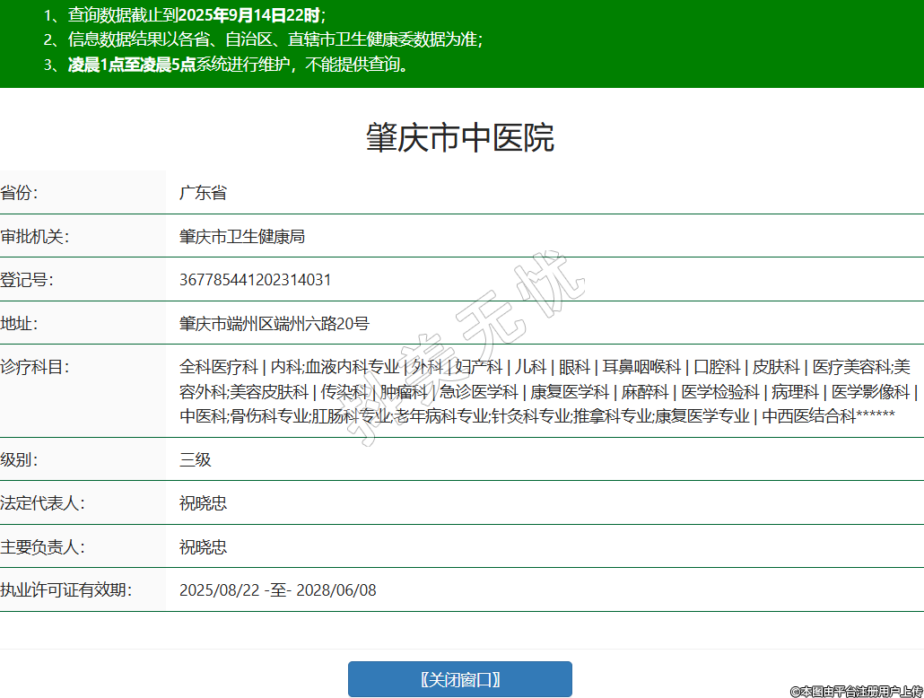
Task: Click the 登记号 field label
Action: pos(27,280)
